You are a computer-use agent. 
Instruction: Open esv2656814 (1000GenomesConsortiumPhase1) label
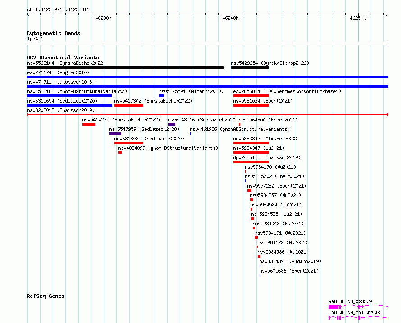coord(287,91)
